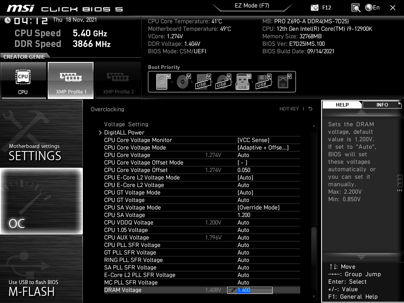404x303 pixels.
Task: Select the CPU PLL SFR Voltage row
Action: pos(202,245)
